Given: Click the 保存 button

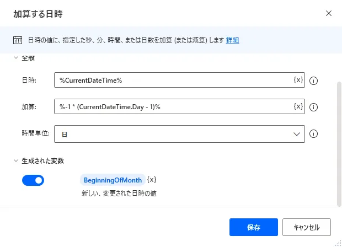Looking at the screenshot, I should pyautogui.click(x=254, y=227).
